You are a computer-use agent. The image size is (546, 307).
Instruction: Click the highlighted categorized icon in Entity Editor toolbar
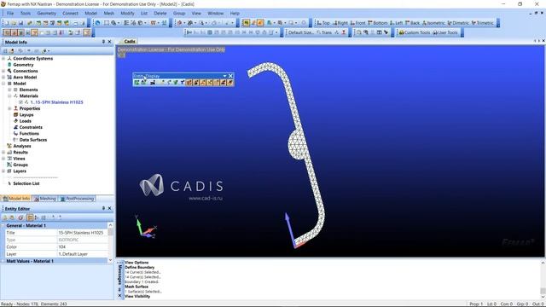tap(30, 217)
